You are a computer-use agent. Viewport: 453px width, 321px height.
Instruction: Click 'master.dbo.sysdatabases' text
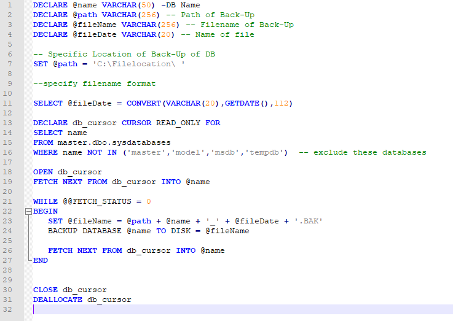[114, 142]
